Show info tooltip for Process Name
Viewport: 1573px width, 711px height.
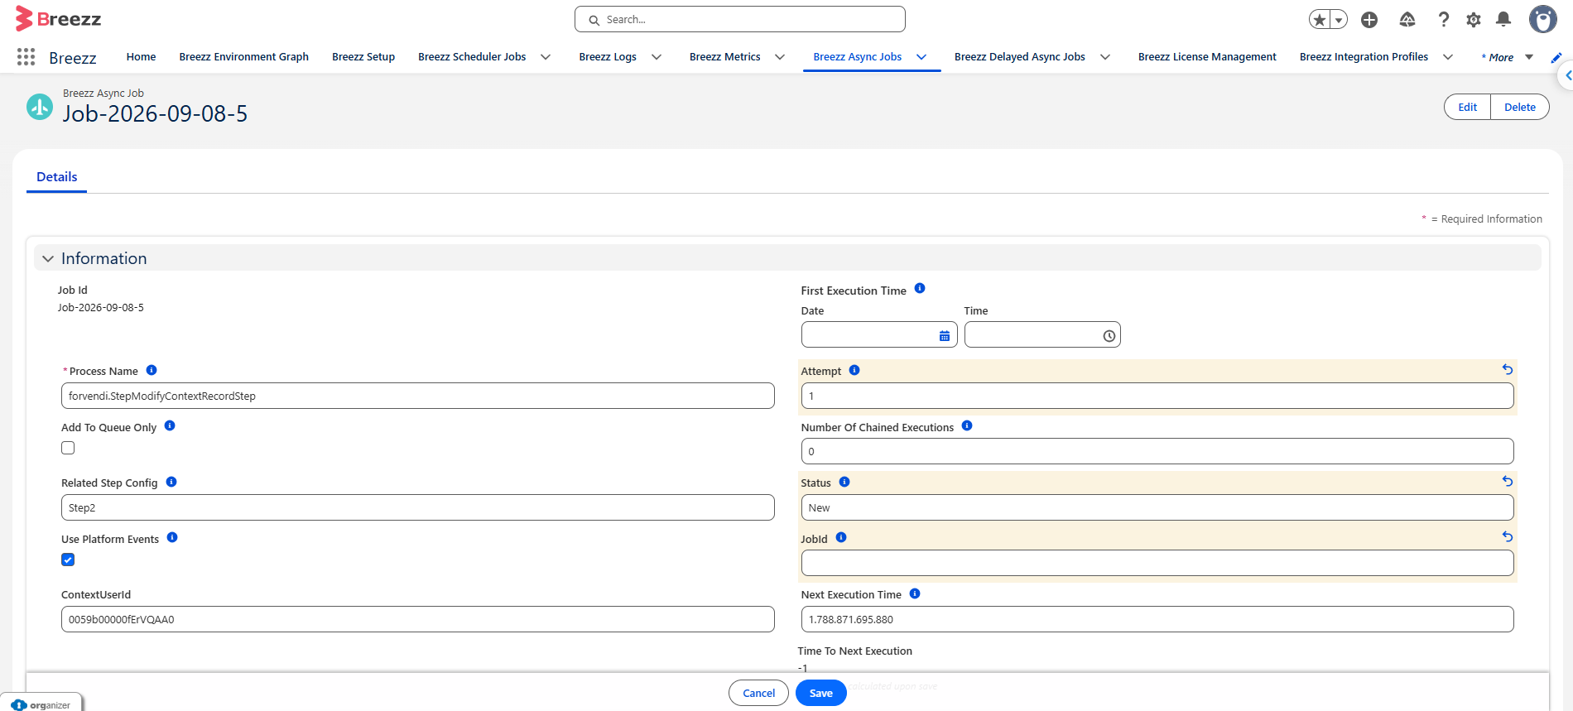click(x=152, y=370)
